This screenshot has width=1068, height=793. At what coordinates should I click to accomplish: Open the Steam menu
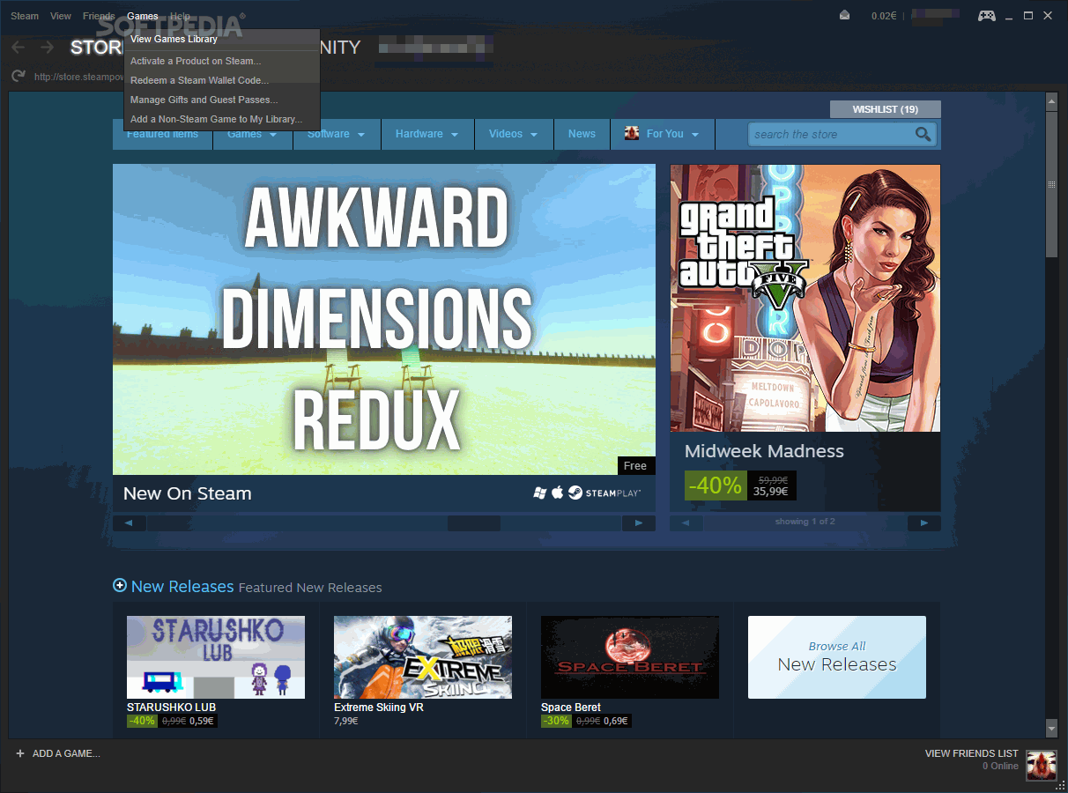(x=25, y=16)
